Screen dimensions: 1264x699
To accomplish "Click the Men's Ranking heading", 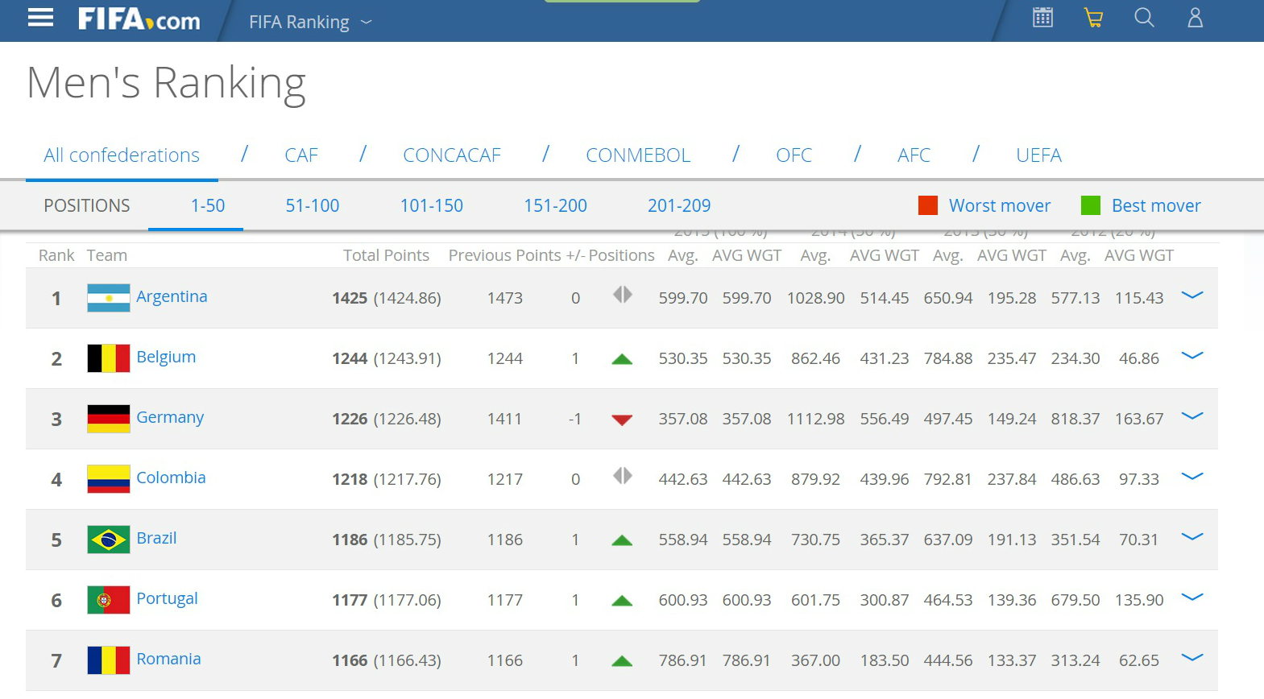I will pos(167,84).
